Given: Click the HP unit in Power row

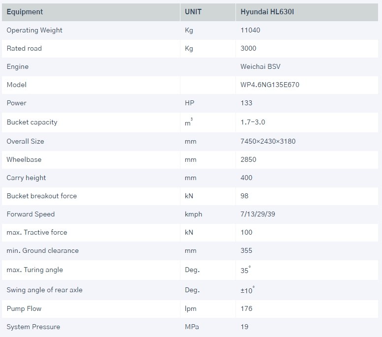Looking at the screenshot, I should point(189,103).
